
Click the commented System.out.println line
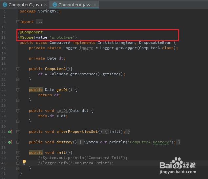tap(83, 158)
